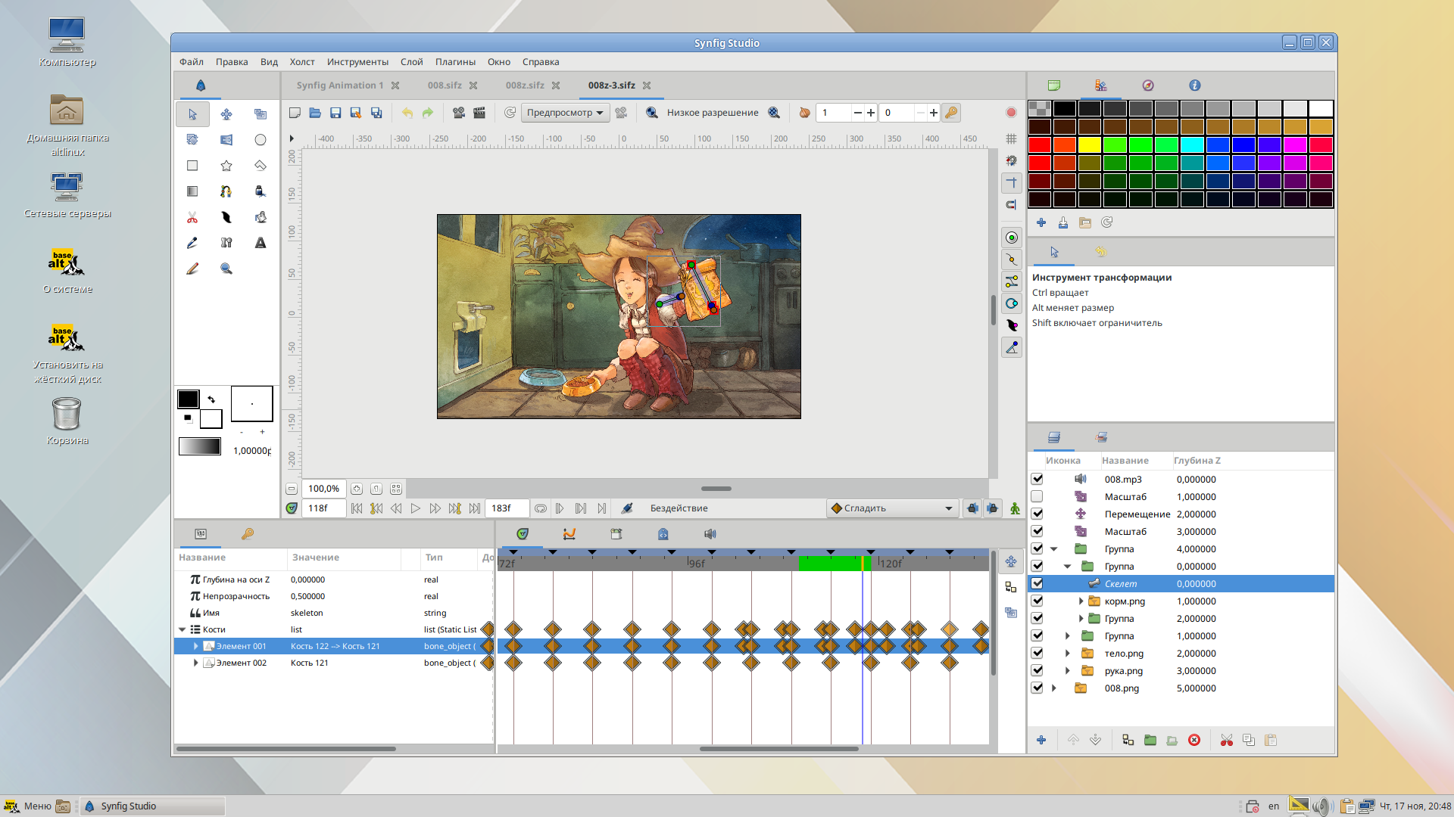The image size is (1454, 817).
Task: Open the Слой menu
Action: 411,62
